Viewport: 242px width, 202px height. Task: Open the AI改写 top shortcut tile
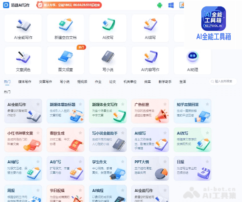pyautogui.click(x=108, y=28)
